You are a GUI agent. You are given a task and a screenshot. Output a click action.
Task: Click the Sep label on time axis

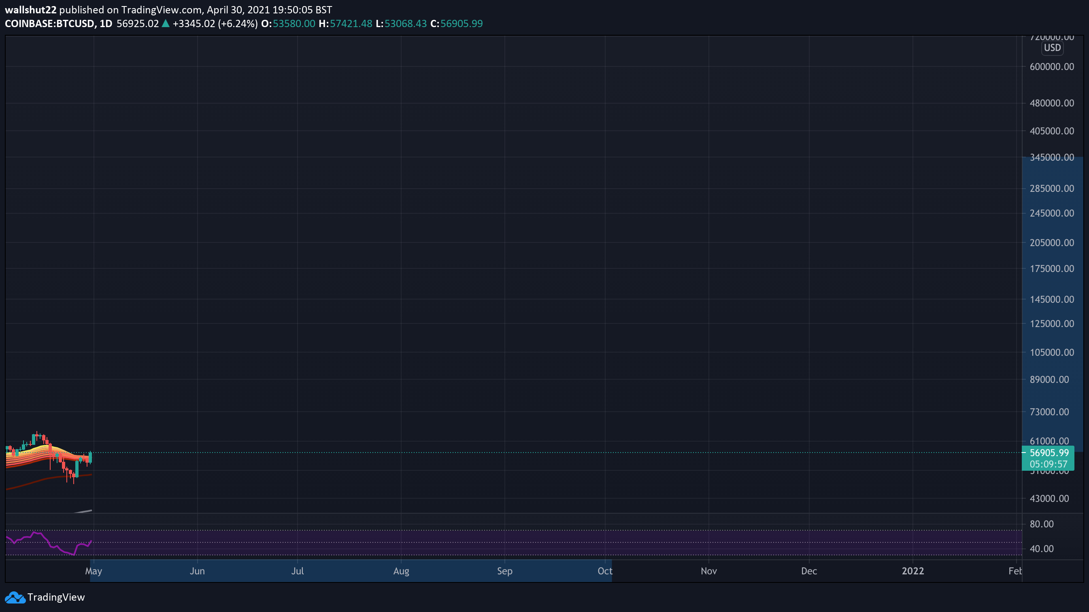pos(504,571)
